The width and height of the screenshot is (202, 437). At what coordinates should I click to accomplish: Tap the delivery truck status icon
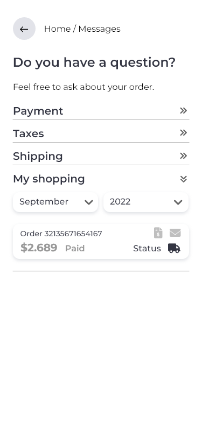pyautogui.click(x=174, y=248)
